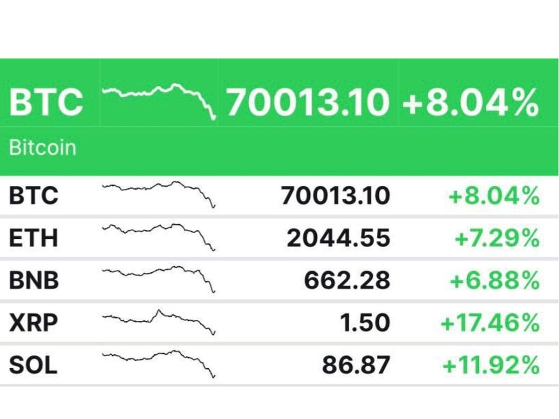The image size is (559, 419).
Task: Select the SOL ticker symbol
Action: tap(33, 365)
